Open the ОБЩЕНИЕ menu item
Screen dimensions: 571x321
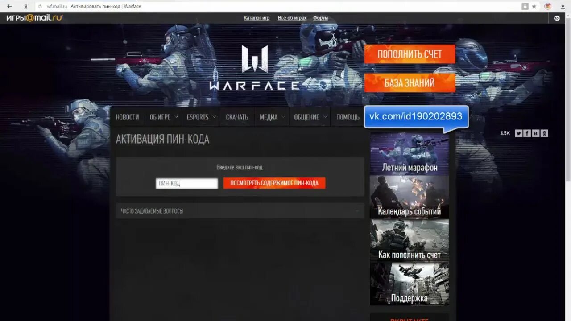[306, 117]
